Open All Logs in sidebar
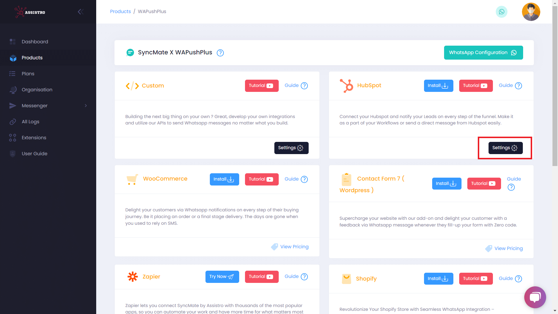The height and width of the screenshot is (314, 558). [x=31, y=122]
